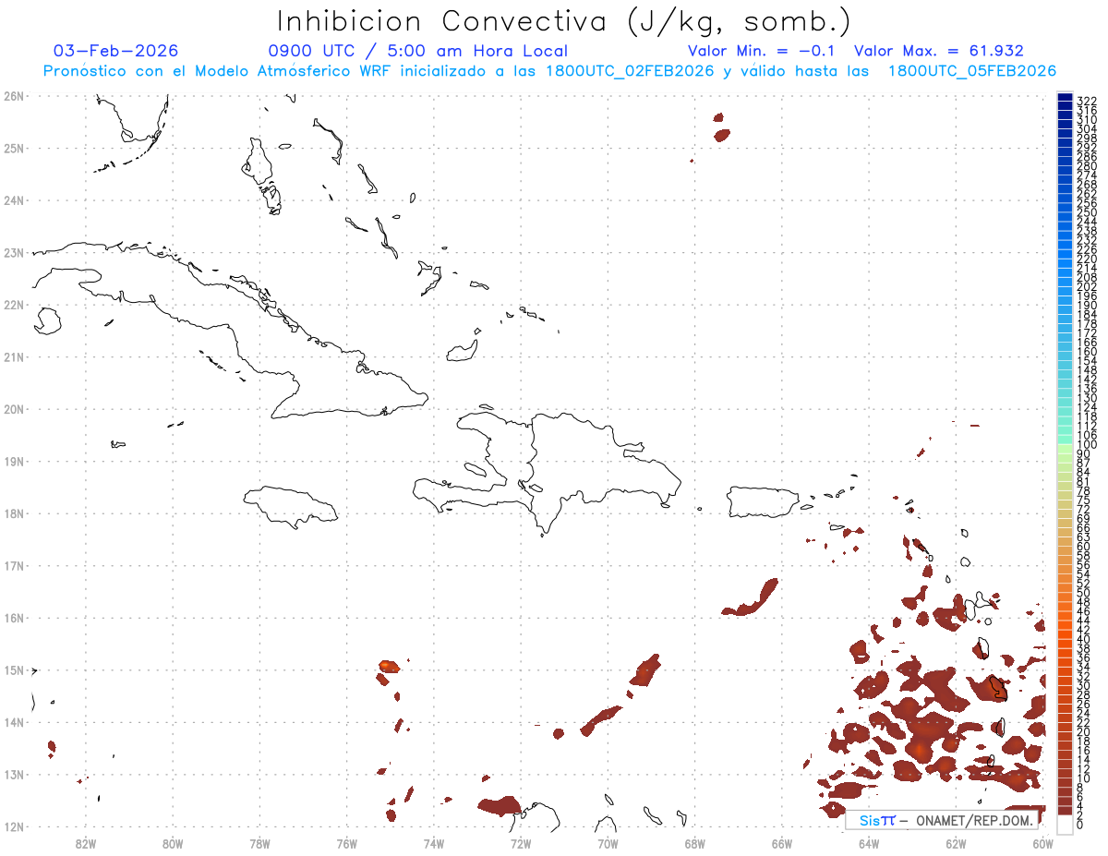Click the title "Inhibicion Convectiva (J/kg, somb.)"
Image resolution: width=1108 pixels, height=856 pixels.
(x=564, y=22)
